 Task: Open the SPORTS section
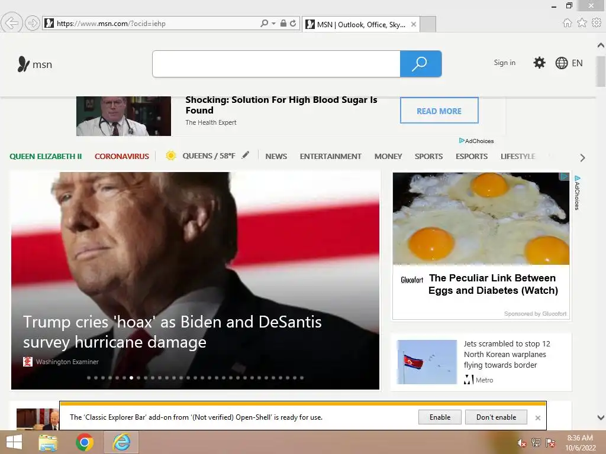pos(428,156)
